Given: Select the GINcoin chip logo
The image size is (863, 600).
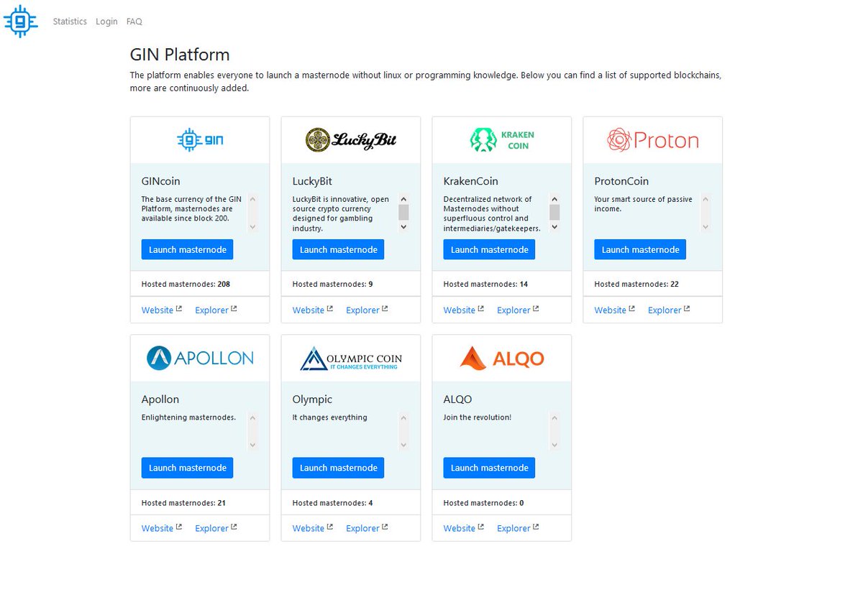Looking at the screenshot, I should pyautogui.click(x=199, y=139).
